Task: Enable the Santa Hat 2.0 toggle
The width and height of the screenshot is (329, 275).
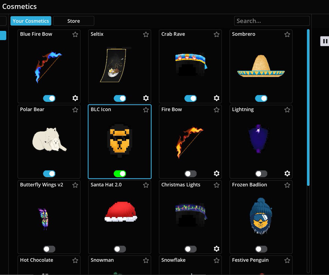Action: (120, 249)
